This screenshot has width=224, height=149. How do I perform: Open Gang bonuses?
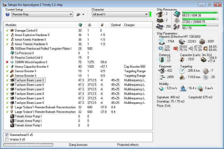78,145
